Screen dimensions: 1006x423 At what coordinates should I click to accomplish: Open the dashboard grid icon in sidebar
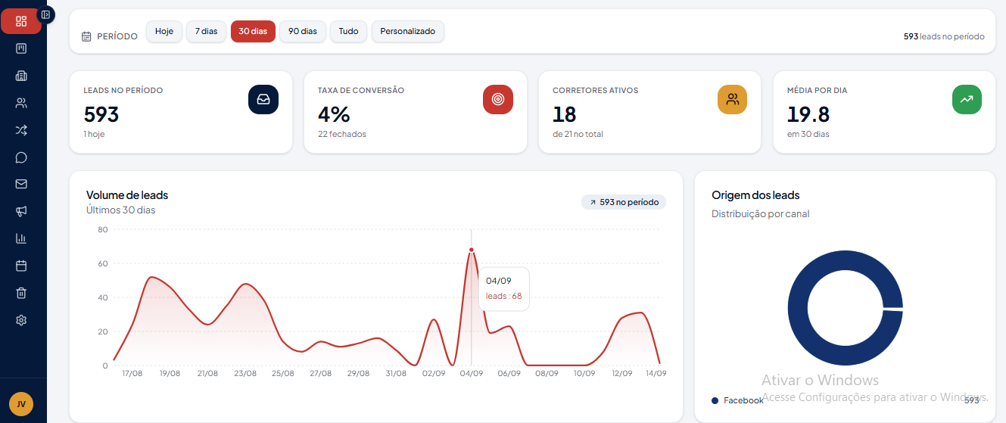pyautogui.click(x=21, y=21)
